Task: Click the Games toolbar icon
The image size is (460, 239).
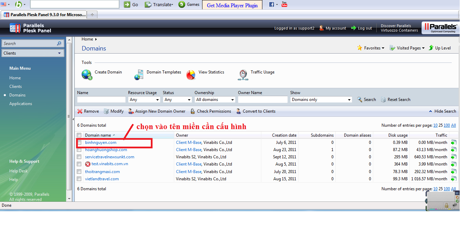Action: pyautogui.click(x=181, y=4)
